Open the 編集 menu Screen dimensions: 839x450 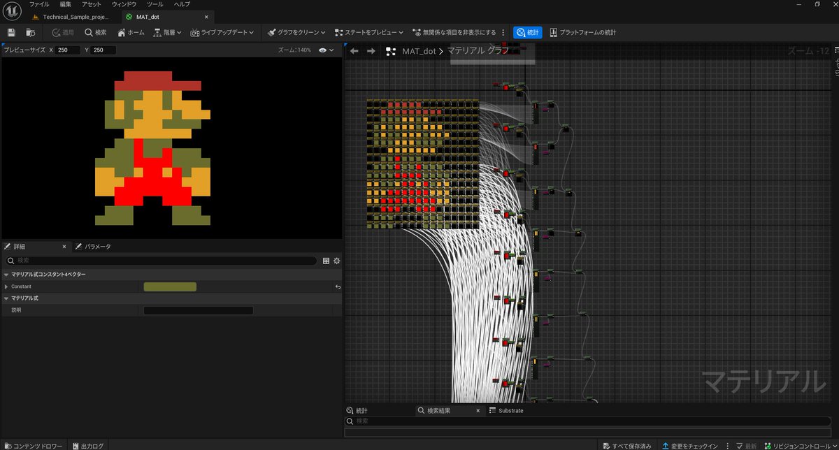tap(65, 4)
